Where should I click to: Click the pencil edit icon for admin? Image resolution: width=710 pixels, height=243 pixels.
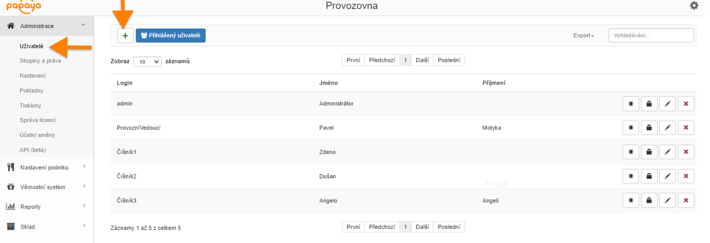tap(667, 104)
